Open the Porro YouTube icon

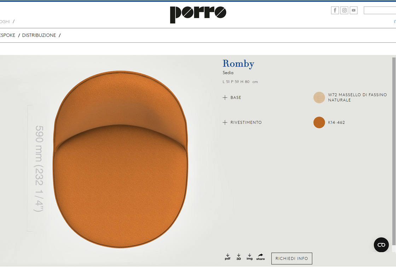[x=354, y=10]
